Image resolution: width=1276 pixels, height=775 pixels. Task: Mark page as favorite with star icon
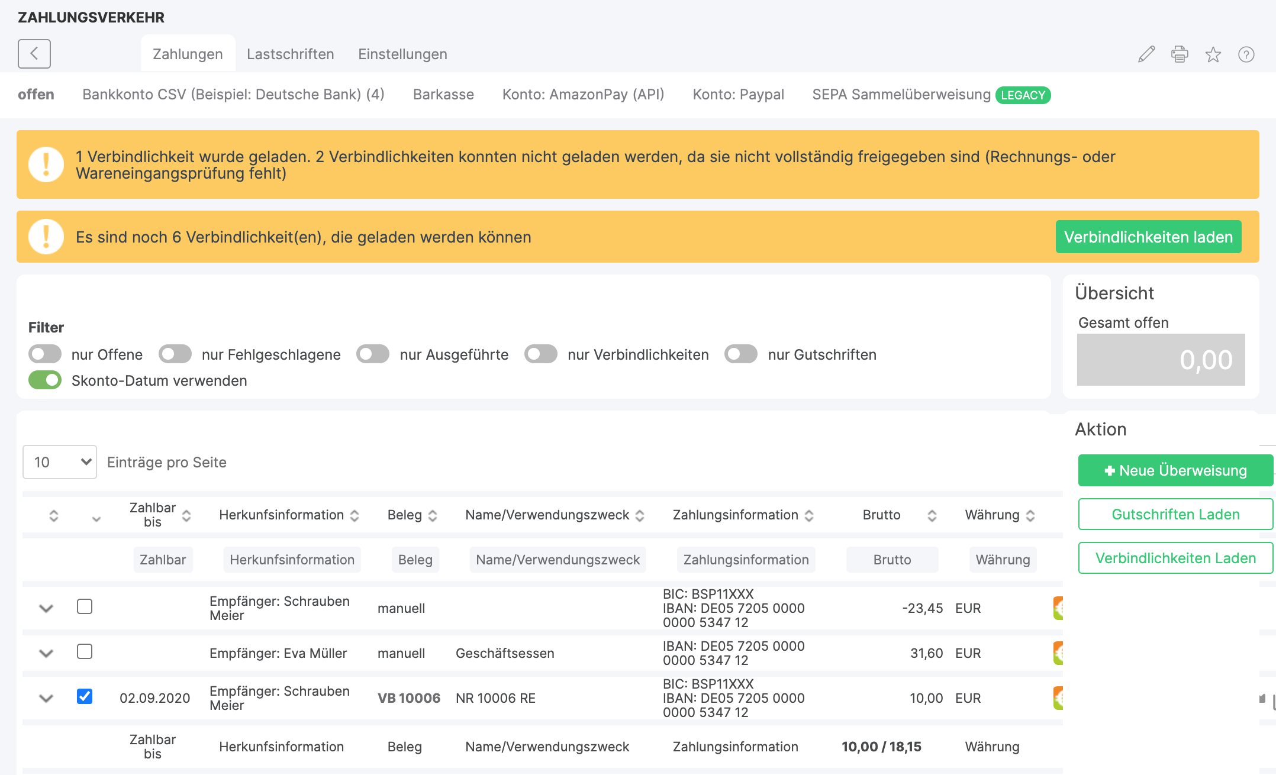coord(1213,54)
